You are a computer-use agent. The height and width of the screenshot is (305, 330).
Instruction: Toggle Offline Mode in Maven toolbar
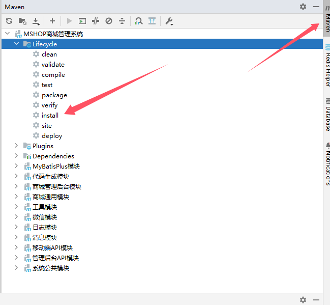click(96, 21)
